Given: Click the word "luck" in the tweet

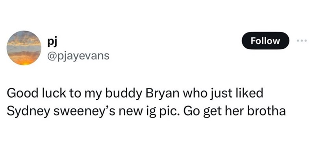Looking at the screenshot, I should [x=51, y=95].
